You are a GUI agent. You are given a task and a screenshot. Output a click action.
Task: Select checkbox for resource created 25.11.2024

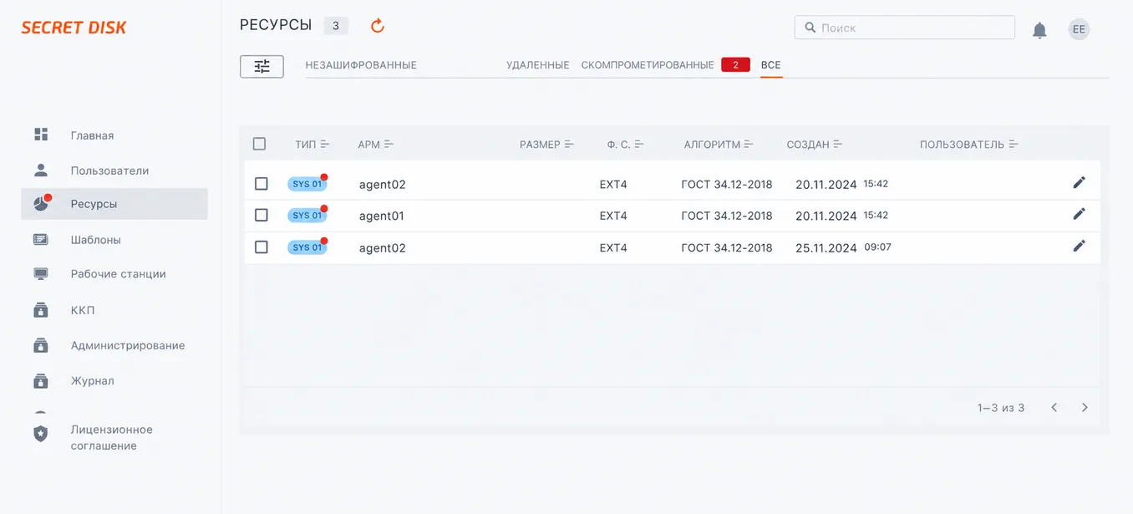(x=261, y=247)
